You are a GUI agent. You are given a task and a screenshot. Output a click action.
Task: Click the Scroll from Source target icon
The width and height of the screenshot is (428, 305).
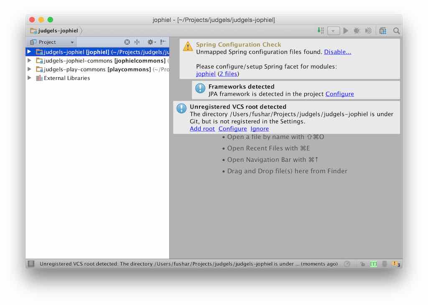127,42
